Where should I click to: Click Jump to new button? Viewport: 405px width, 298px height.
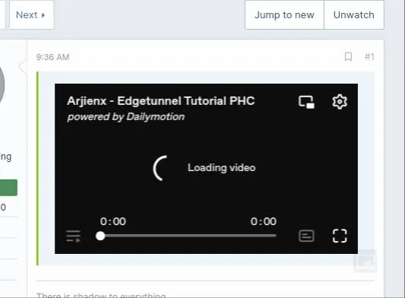click(284, 14)
